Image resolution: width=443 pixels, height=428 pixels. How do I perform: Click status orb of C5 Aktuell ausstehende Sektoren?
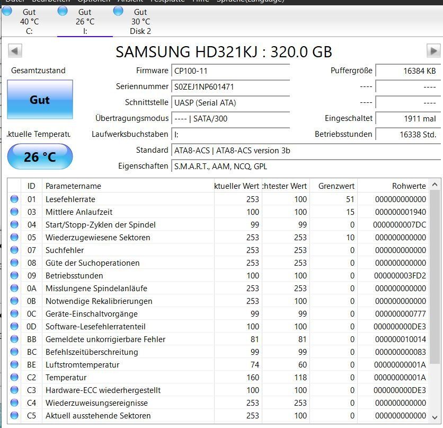(14, 415)
